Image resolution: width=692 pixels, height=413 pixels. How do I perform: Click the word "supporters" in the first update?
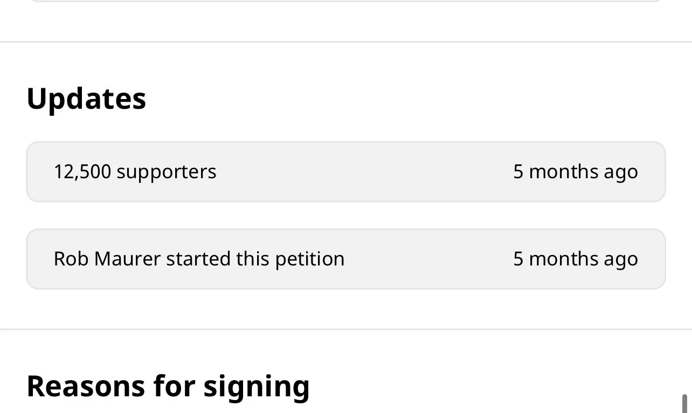[x=166, y=172]
